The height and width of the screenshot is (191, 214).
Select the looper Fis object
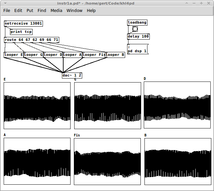94,55
